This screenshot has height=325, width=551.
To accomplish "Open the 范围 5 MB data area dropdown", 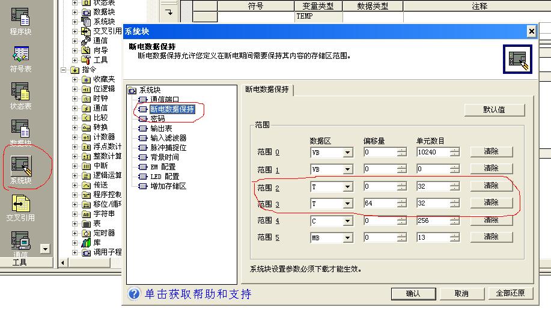I will (347, 238).
